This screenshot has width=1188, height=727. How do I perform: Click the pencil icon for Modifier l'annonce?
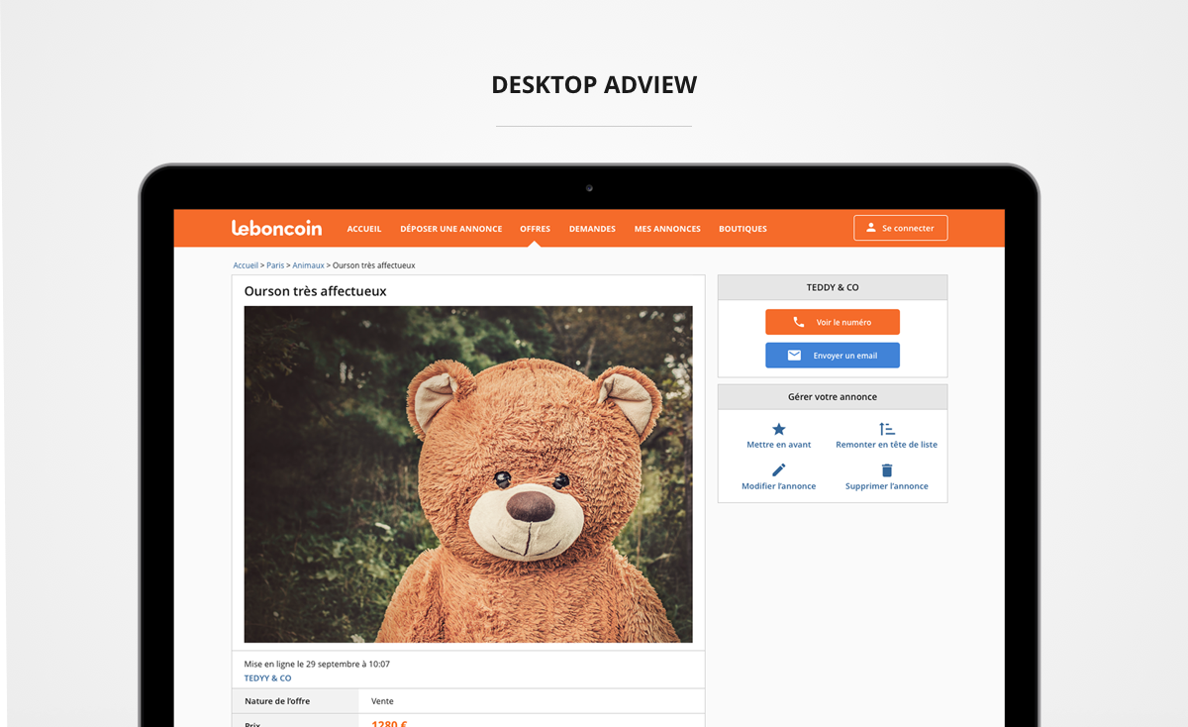coord(779,470)
